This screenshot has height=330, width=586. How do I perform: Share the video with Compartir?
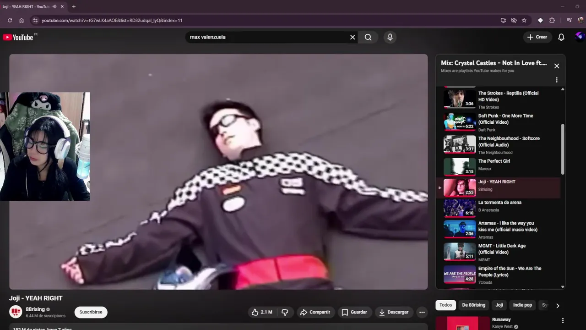click(x=315, y=312)
